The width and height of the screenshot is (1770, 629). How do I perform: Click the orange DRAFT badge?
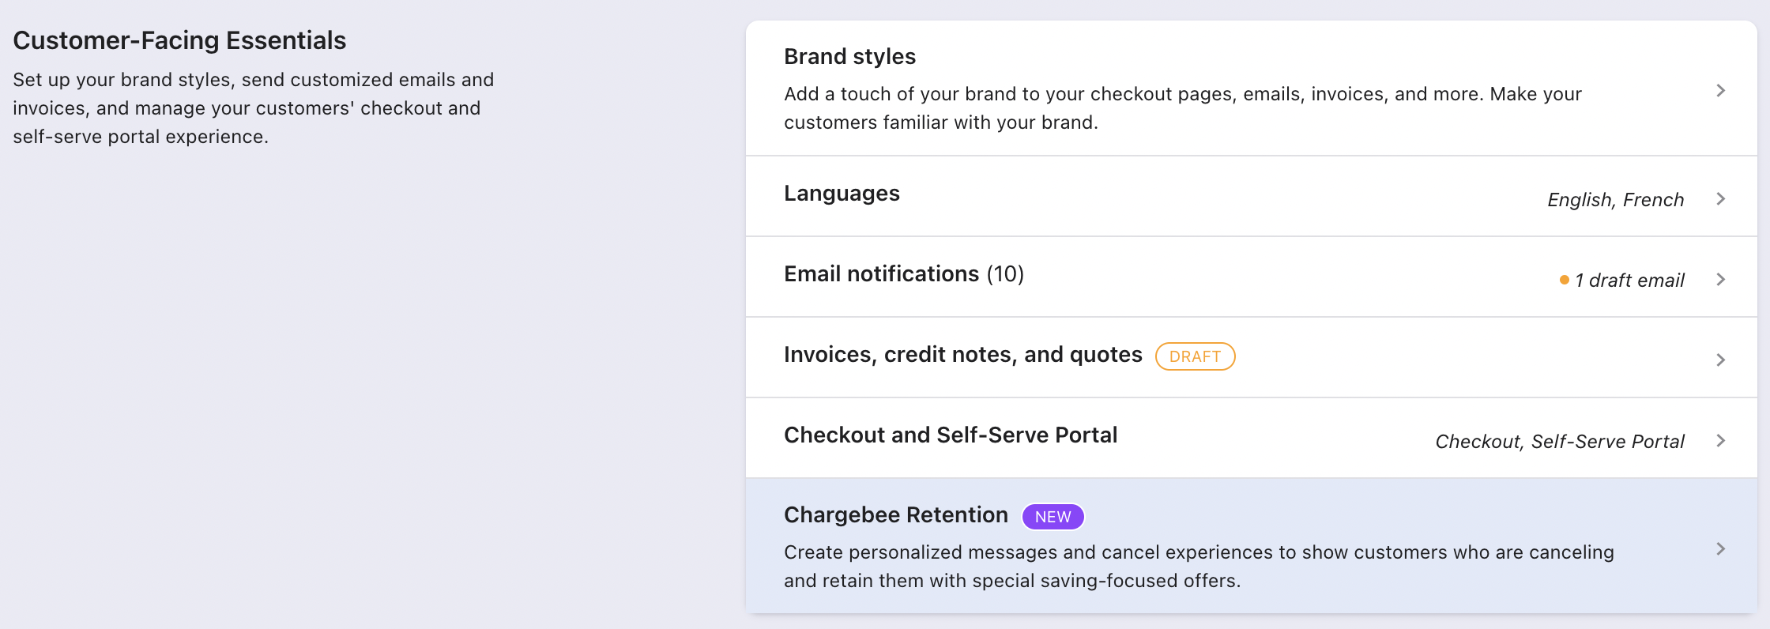point(1195,356)
